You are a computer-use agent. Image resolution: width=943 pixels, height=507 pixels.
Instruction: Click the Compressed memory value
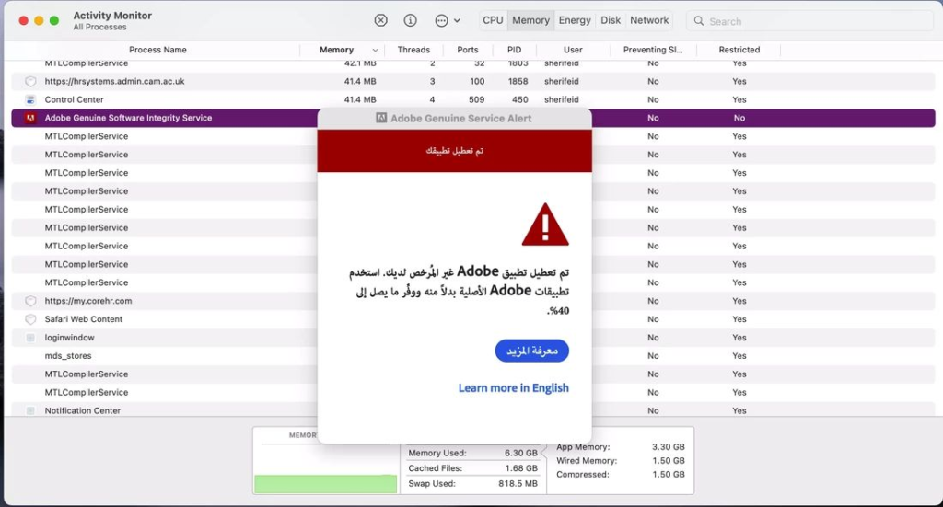click(669, 475)
